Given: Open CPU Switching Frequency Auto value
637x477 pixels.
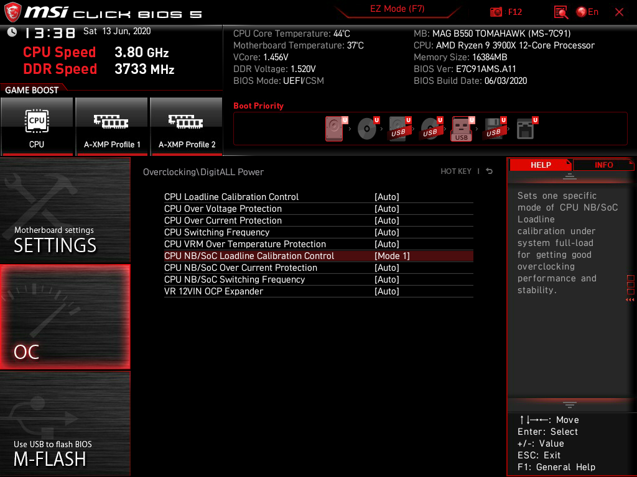Looking at the screenshot, I should coord(387,232).
